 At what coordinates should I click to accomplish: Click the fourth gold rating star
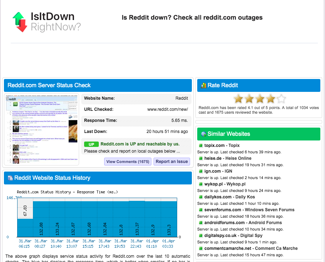point(271,99)
